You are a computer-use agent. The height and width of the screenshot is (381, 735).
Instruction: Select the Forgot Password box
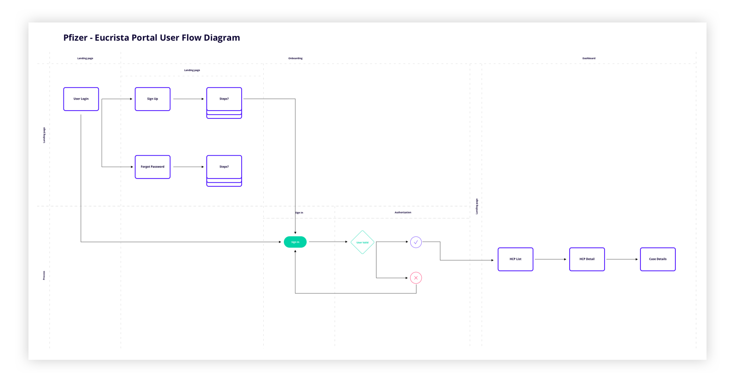(153, 167)
